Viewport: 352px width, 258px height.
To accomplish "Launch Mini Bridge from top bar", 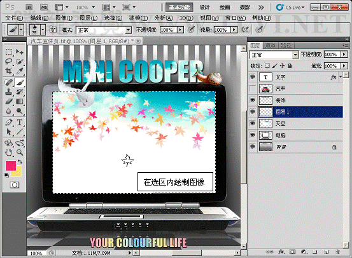I will 44,8.
